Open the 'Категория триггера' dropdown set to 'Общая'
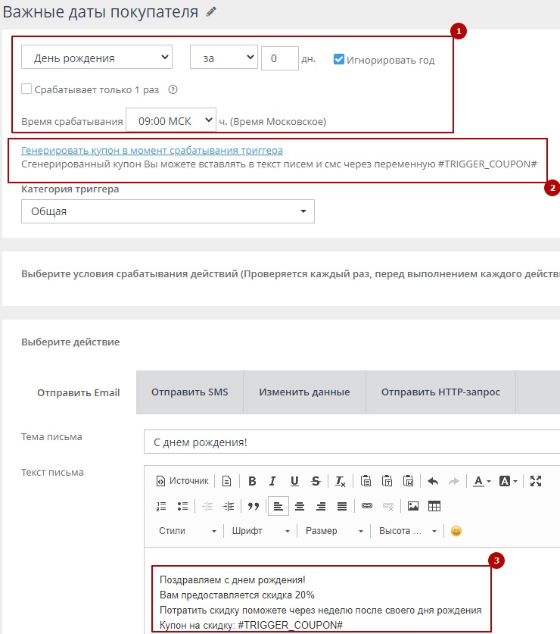Screen dimensions: 560x634 [x=167, y=211]
